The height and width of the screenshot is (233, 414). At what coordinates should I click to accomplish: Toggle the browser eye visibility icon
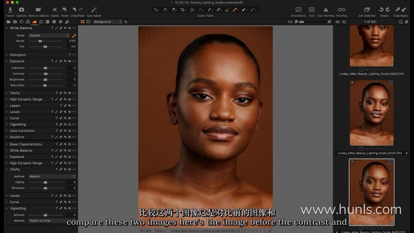338,22
